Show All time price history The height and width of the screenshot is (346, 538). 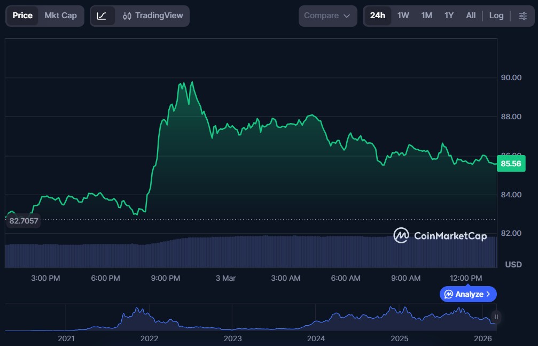(x=470, y=16)
